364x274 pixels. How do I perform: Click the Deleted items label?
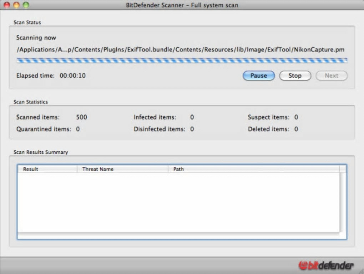pos(269,129)
